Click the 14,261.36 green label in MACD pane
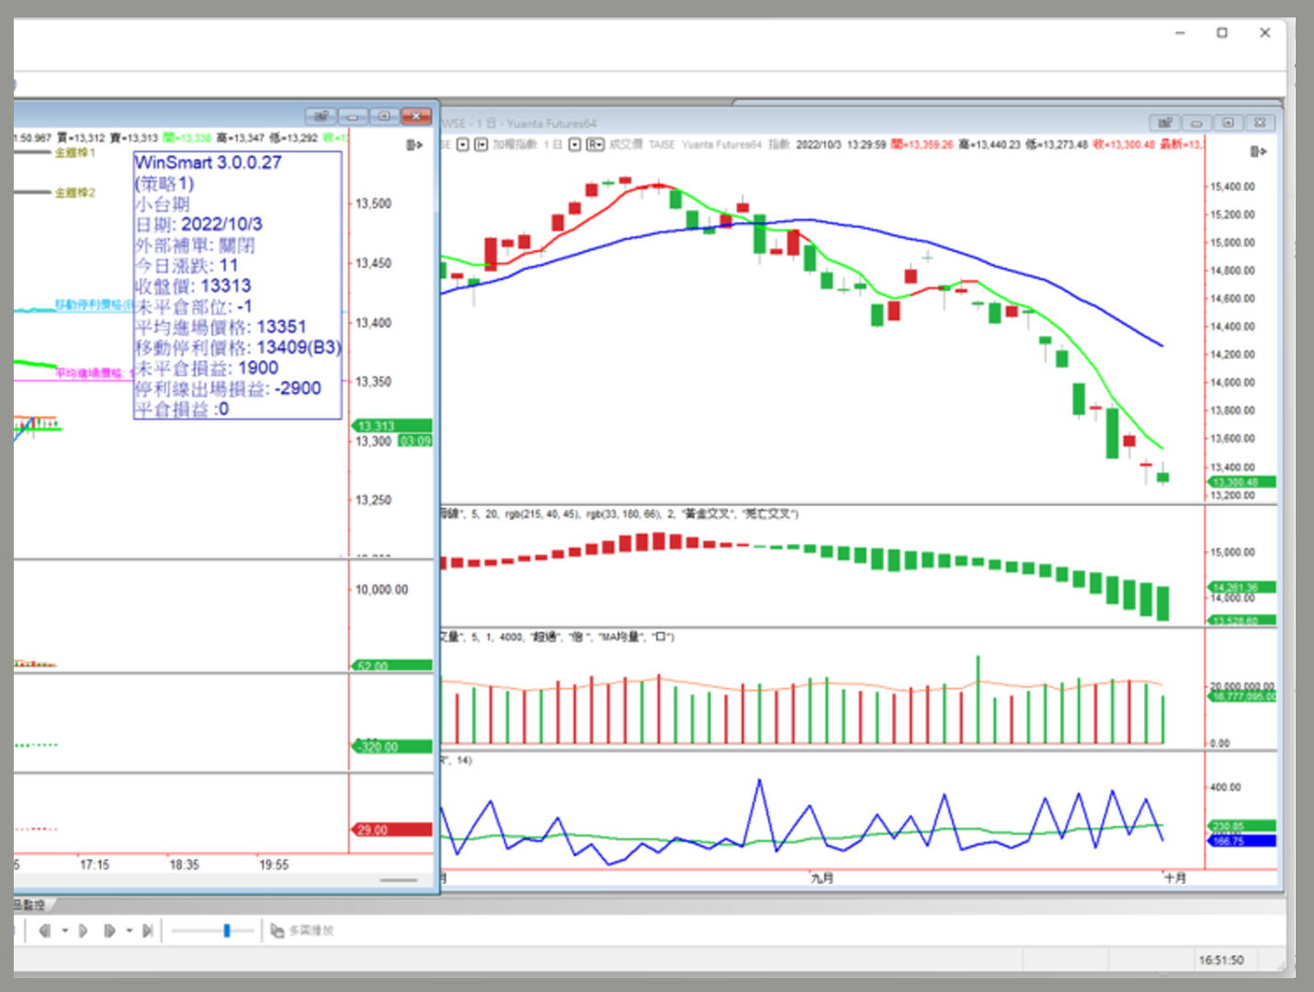This screenshot has width=1314, height=992. click(1242, 587)
